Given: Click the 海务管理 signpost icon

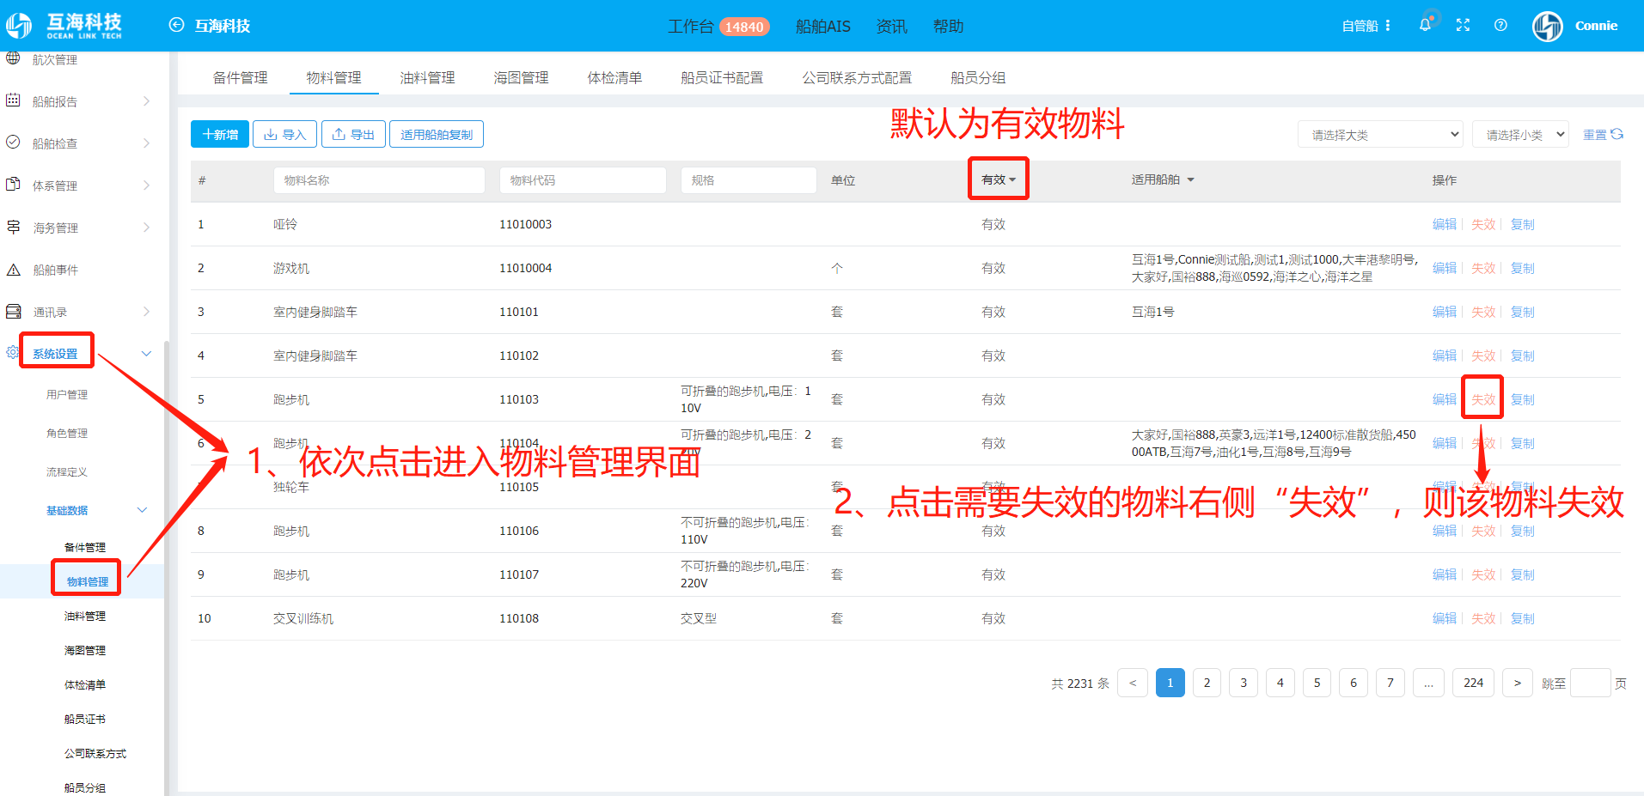Looking at the screenshot, I should pos(13,227).
